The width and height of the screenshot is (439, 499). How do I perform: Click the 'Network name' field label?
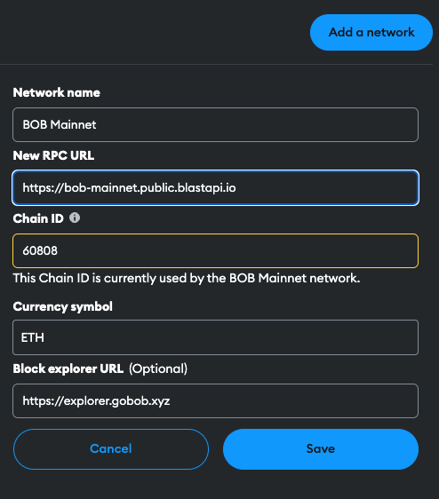tap(57, 92)
